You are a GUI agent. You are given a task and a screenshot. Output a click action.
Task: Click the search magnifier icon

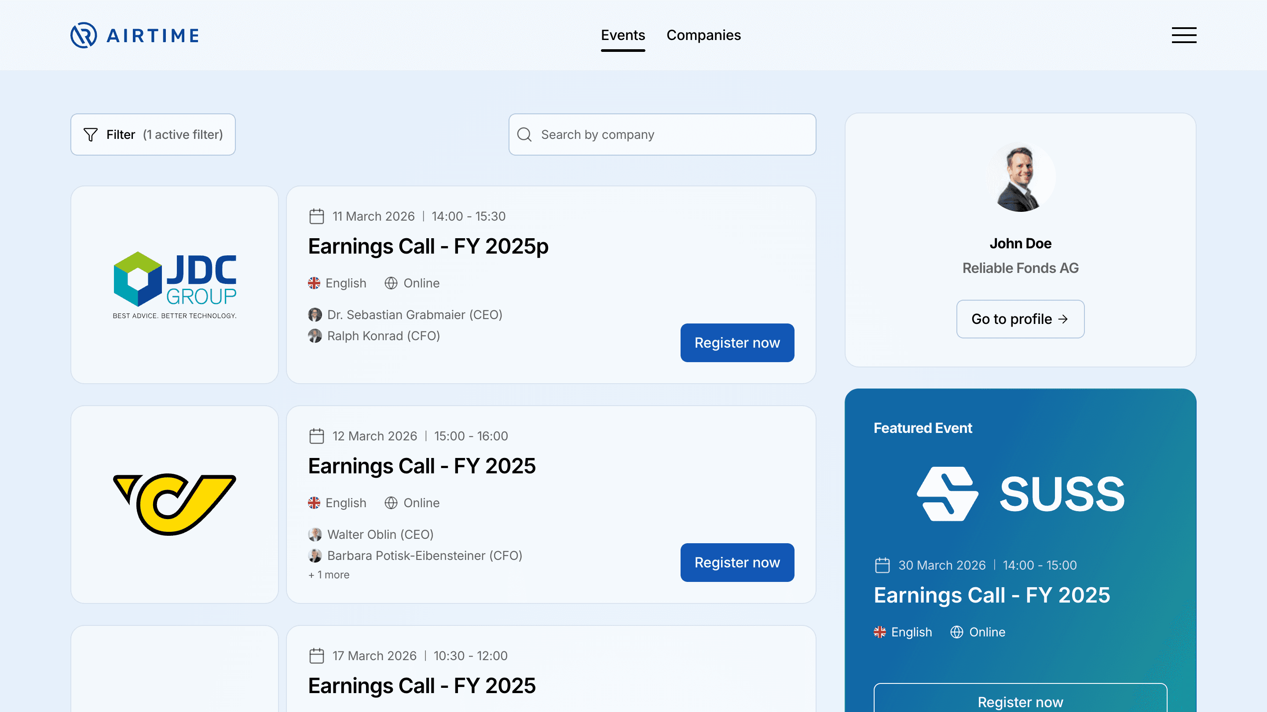tap(524, 134)
